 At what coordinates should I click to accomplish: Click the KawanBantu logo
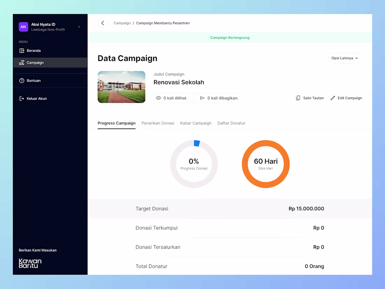(x=30, y=263)
